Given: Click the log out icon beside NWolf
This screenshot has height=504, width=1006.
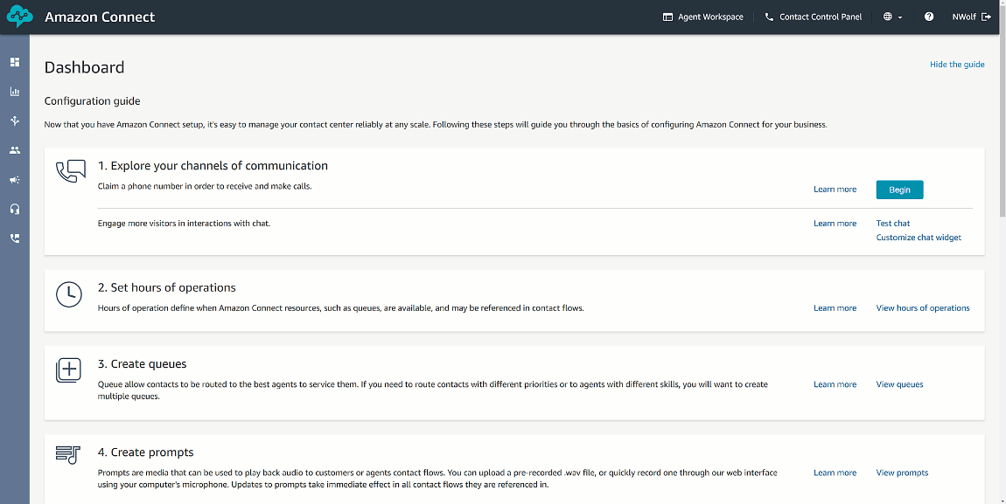Looking at the screenshot, I should click(x=987, y=17).
